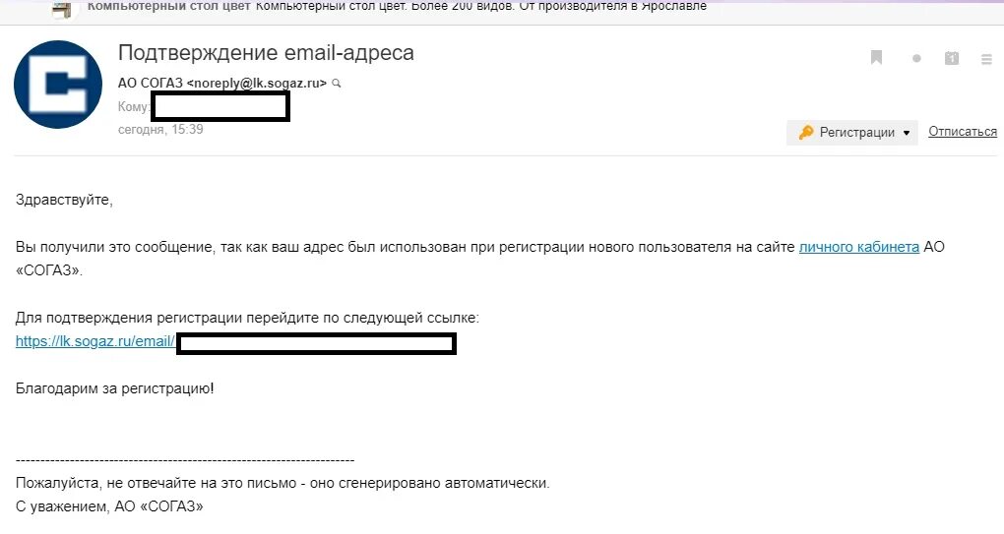Open the hamburger more-actions menu
Screen dimensions: 1004x534
pyautogui.click(x=986, y=59)
